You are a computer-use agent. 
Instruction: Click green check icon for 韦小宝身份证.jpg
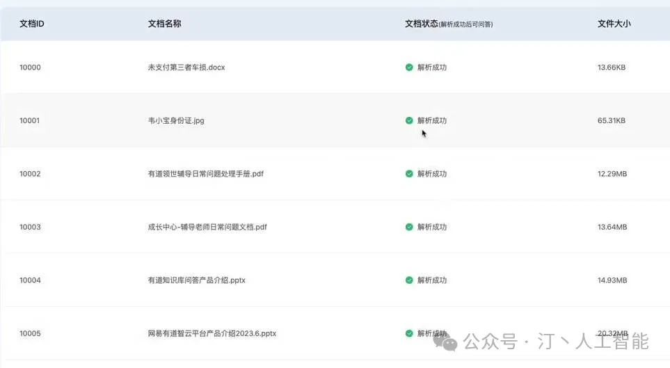click(x=409, y=120)
